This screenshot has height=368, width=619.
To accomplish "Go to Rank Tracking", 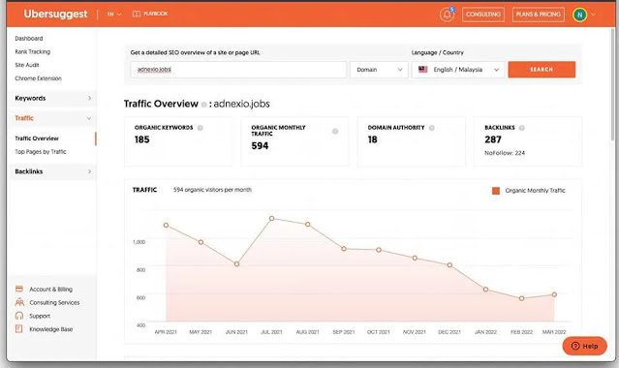I will pyautogui.click(x=32, y=51).
